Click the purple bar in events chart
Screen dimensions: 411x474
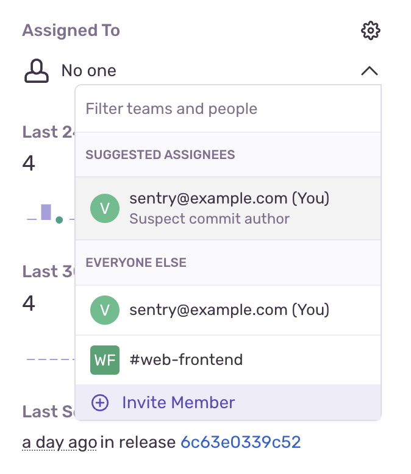(x=46, y=212)
